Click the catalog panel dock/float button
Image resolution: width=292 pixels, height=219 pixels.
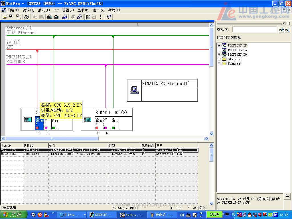pos(284,23)
